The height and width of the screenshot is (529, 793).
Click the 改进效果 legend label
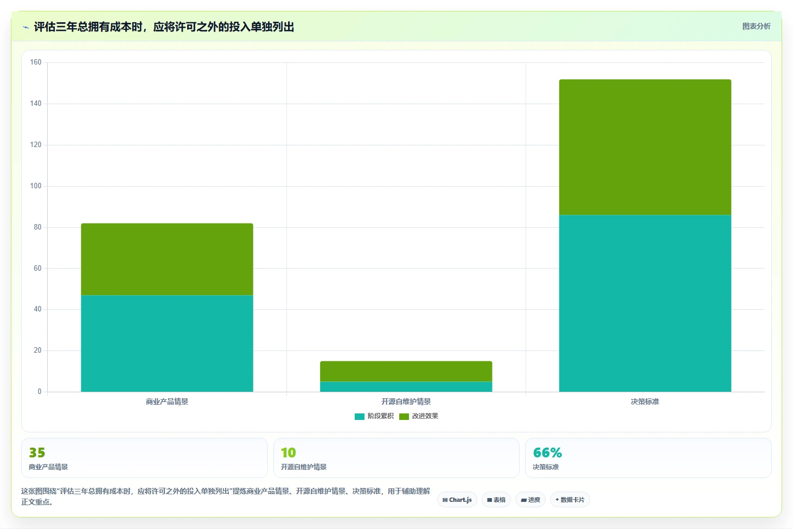click(x=425, y=416)
